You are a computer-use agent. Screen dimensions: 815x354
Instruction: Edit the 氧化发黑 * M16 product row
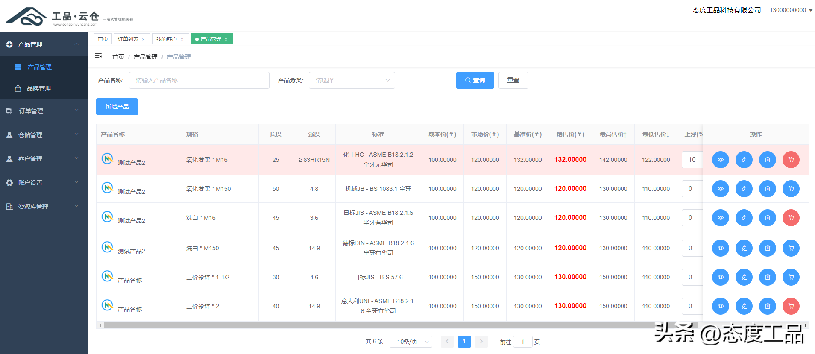click(744, 160)
